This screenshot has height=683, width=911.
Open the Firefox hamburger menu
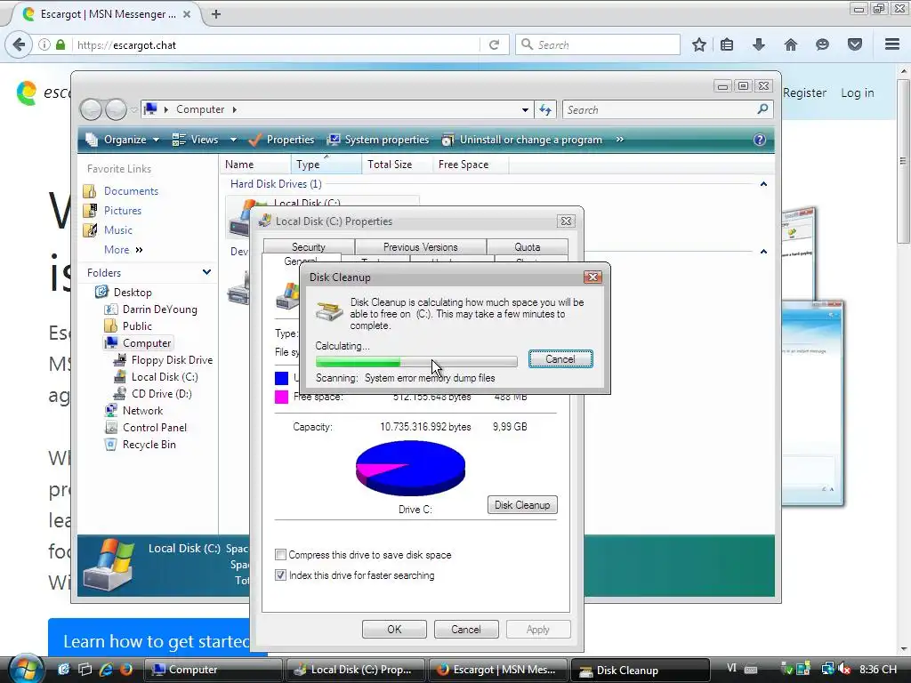892,44
